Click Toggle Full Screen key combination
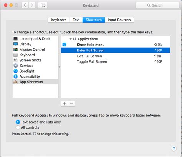 coord(158,62)
